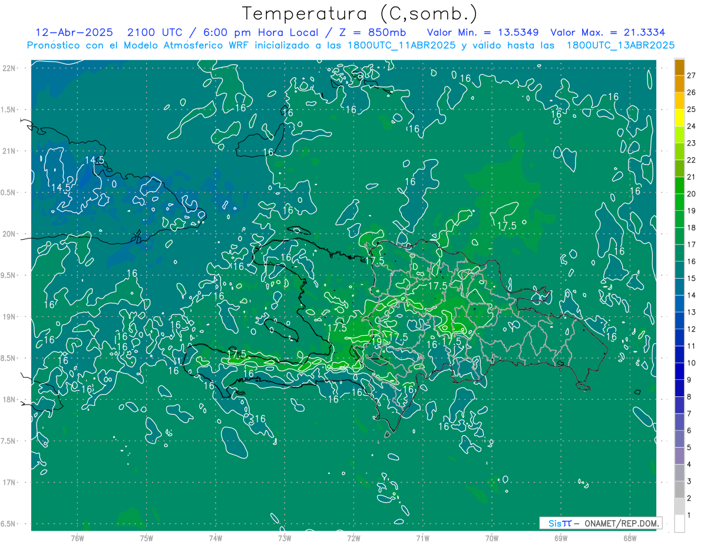The width and height of the screenshot is (707, 546).
Task: Click the brown swatch above 27 in legend
Action: 679,67
